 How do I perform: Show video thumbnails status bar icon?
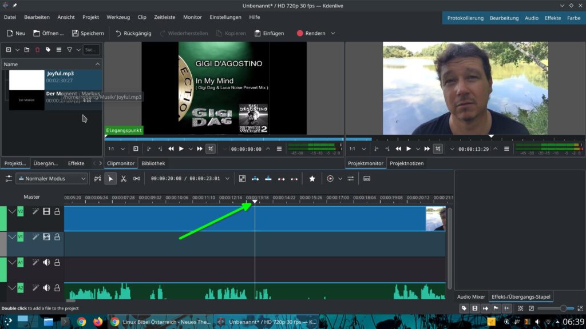(x=474, y=308)
